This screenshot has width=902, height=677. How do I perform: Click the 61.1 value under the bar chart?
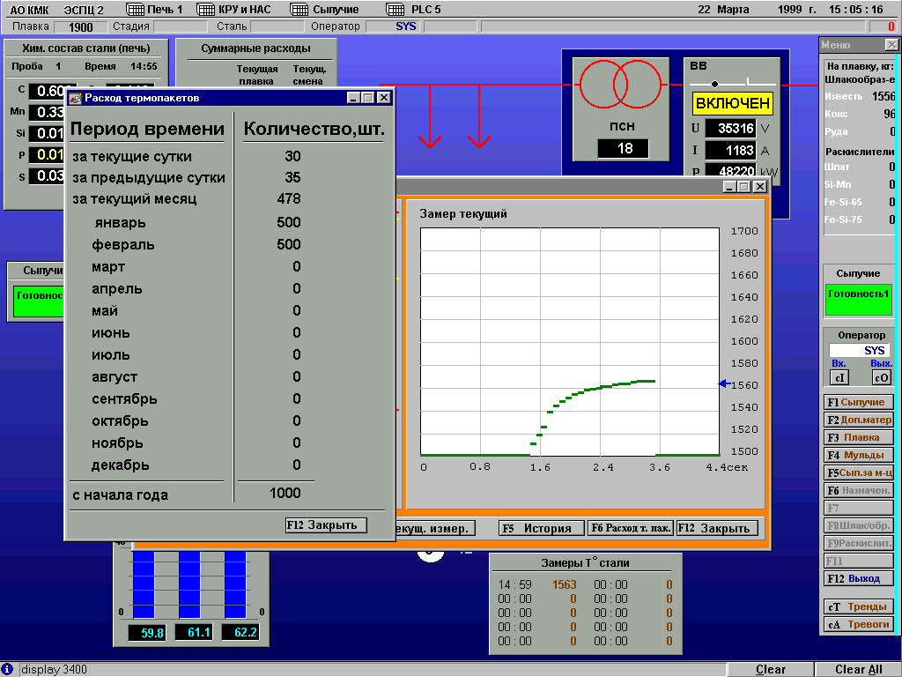pyautogui.click(x=194, y=633)
